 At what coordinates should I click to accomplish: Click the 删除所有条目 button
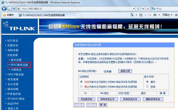click(x=153, y=99)
